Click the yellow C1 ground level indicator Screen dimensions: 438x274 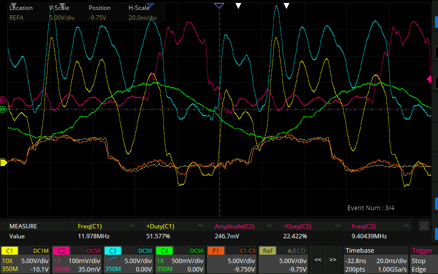(x=3, y=162)
